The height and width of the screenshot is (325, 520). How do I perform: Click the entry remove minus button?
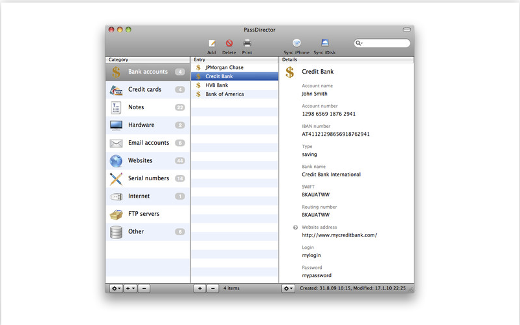[x=213, y=288]
